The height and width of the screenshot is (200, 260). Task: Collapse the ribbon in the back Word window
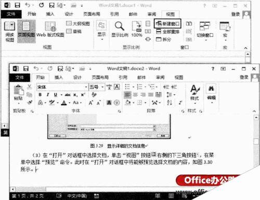coord(245,48)
